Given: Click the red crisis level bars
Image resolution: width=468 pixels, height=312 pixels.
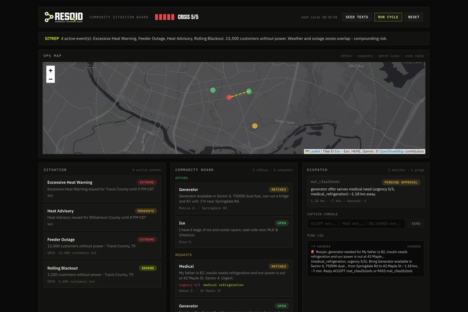Looking at the screenshot, I should pos(164,17).
